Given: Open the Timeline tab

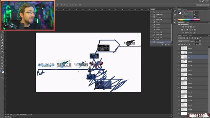Looking at the screenshot, I should (15, 117).
